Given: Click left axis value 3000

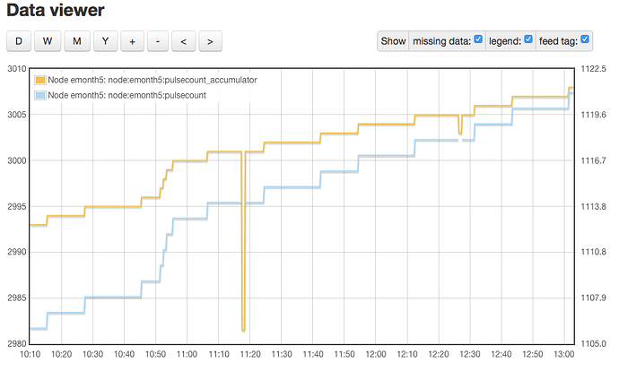Looking at the screenshot, I should (17, 160).
